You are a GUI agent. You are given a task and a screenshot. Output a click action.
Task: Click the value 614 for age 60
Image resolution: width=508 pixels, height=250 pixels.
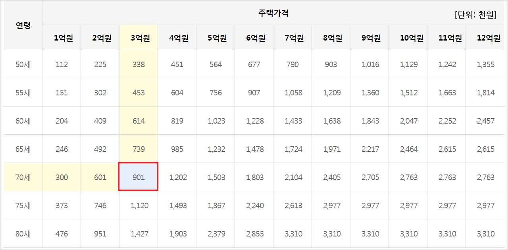pyautogui.click(x=138, y=120)
